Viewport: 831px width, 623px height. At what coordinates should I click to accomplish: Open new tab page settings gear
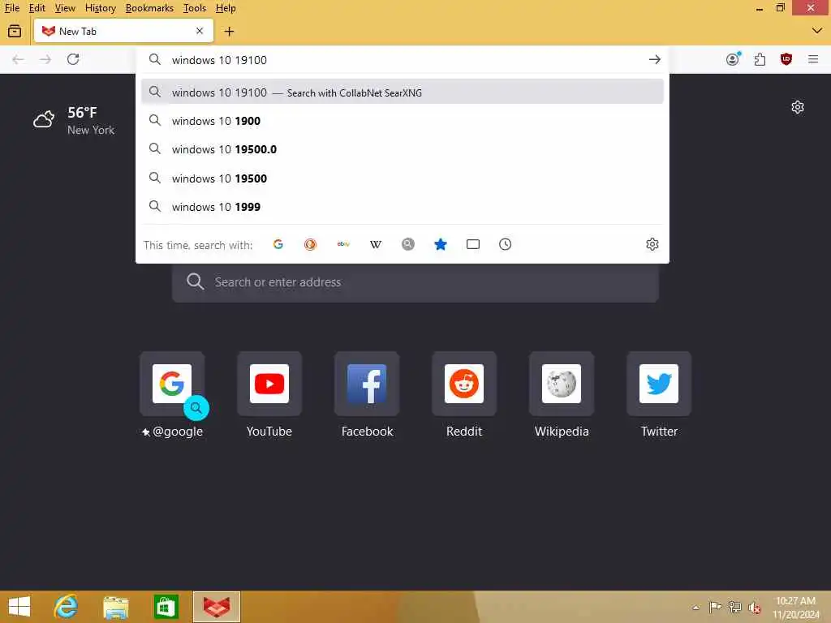(798, 107)
